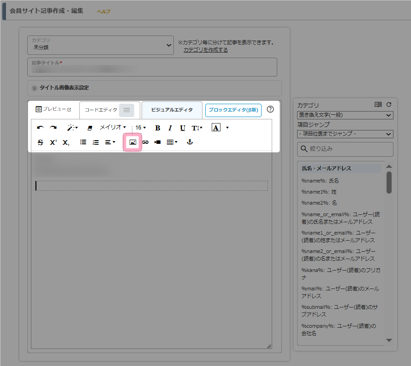Toggle bold formatting
The height and width of the screenshot is (366, 411).
[x=158, y=128]
